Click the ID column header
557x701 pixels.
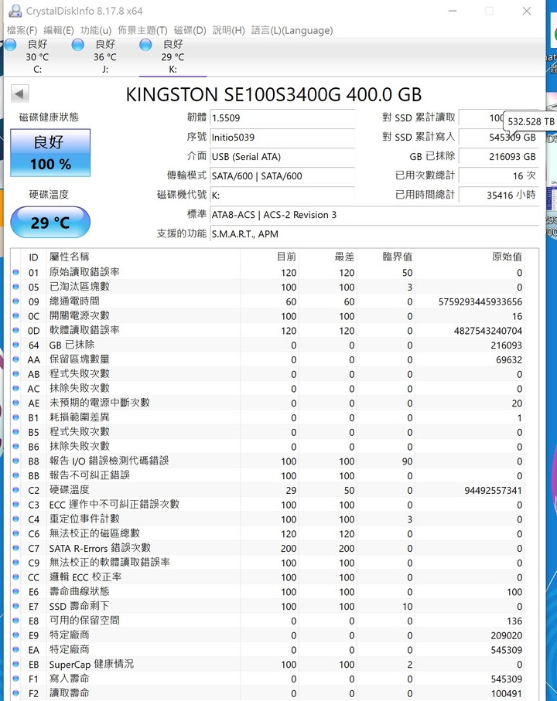pos(33,257)
